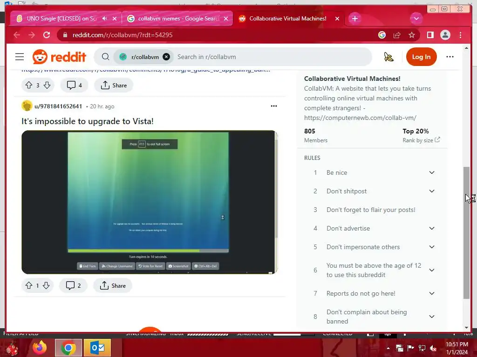Image resolution: width=477 pixels, height=357 pixels.
Task: Go forward in browser history
Action: click(32, 35)
